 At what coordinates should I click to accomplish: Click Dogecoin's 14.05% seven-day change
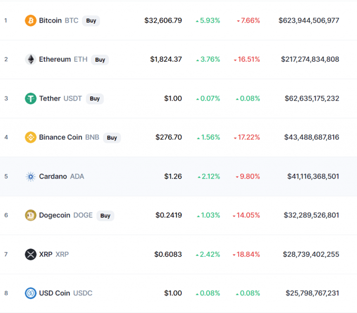click(x=246, y=215)
